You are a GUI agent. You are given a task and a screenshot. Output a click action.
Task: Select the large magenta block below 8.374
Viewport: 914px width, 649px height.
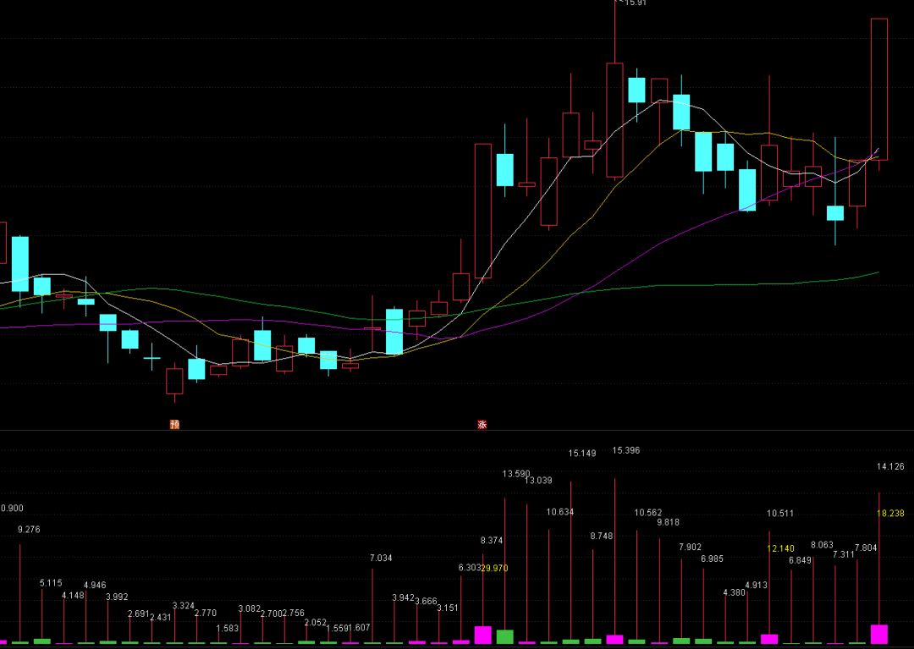pyautogui.click(x=483, y=635)
